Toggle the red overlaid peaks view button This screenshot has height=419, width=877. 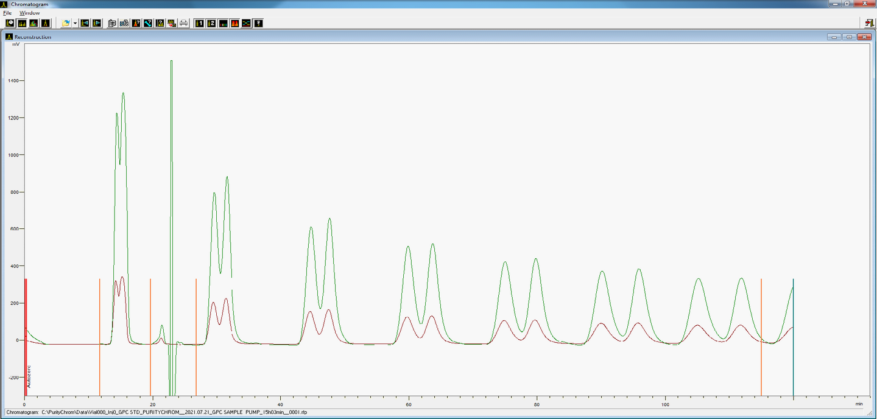234,23
